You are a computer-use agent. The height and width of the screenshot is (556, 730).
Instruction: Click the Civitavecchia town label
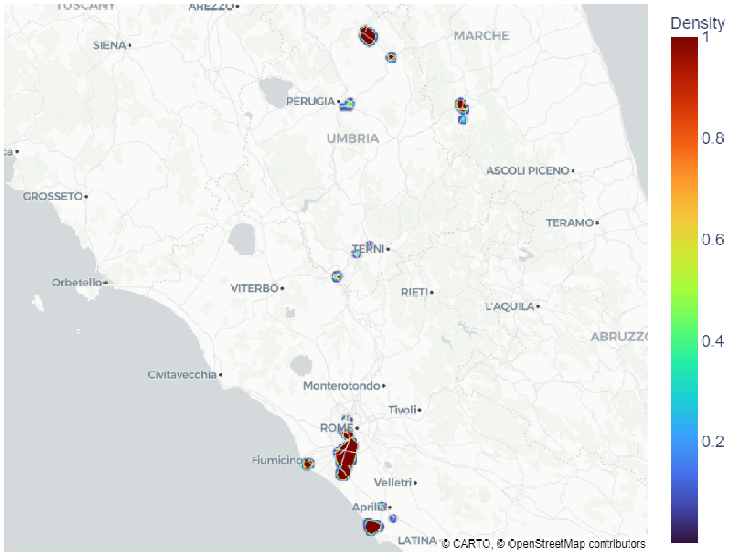(182, 375)
